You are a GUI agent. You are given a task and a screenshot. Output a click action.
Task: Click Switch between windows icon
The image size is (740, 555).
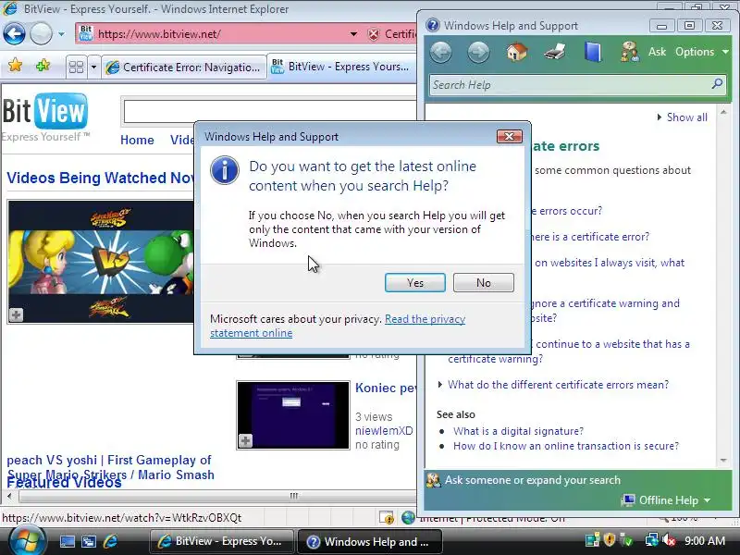pos(89,542)
